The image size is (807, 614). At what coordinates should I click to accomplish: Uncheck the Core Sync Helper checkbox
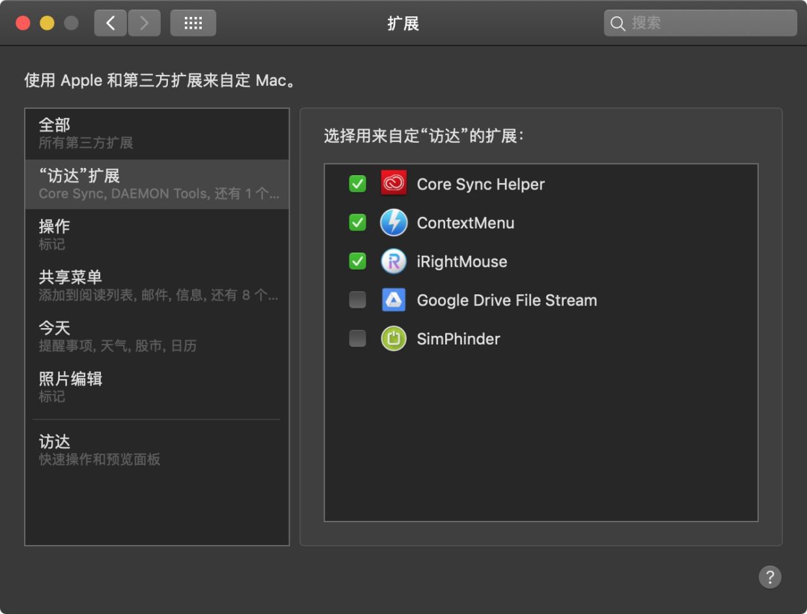357,184
